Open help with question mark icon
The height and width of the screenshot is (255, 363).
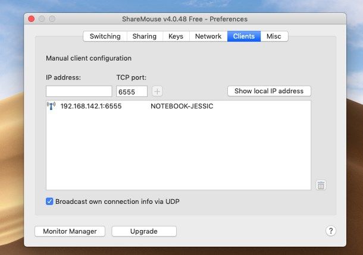331,231
